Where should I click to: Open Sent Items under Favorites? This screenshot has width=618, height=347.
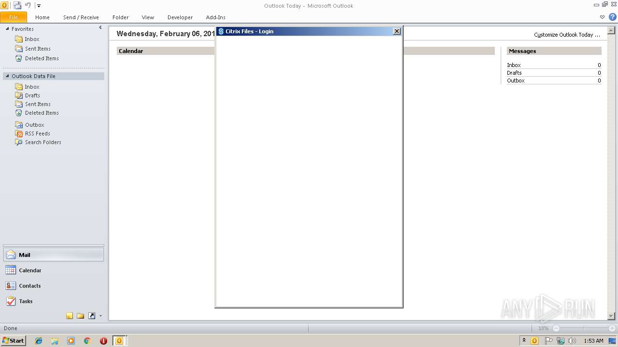click(38, 49)
